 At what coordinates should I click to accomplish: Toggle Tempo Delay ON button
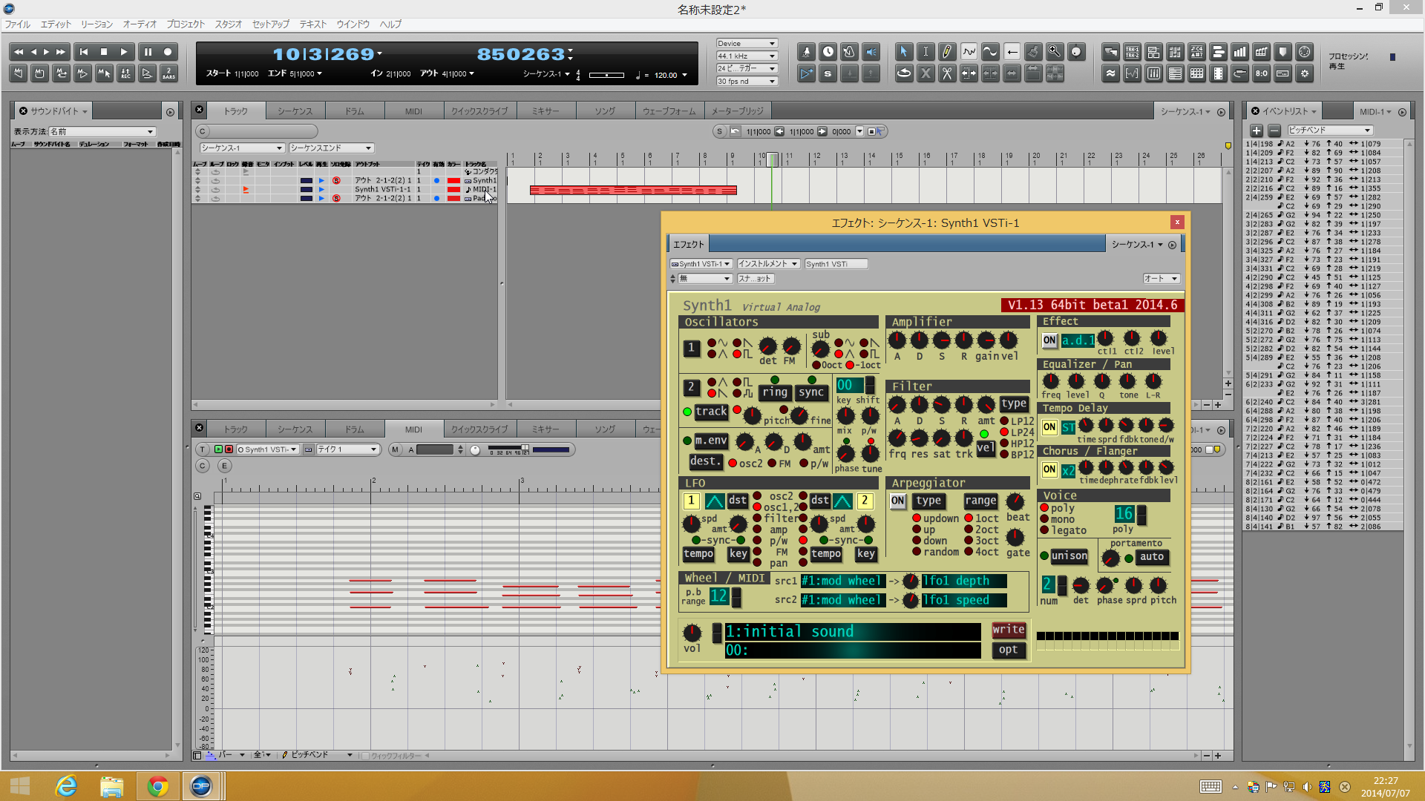coord(1049,427)
